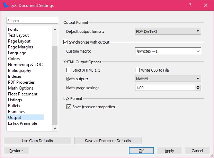Select the highlighted Output category
Screen dimensions: 214x158
point(25,118)
